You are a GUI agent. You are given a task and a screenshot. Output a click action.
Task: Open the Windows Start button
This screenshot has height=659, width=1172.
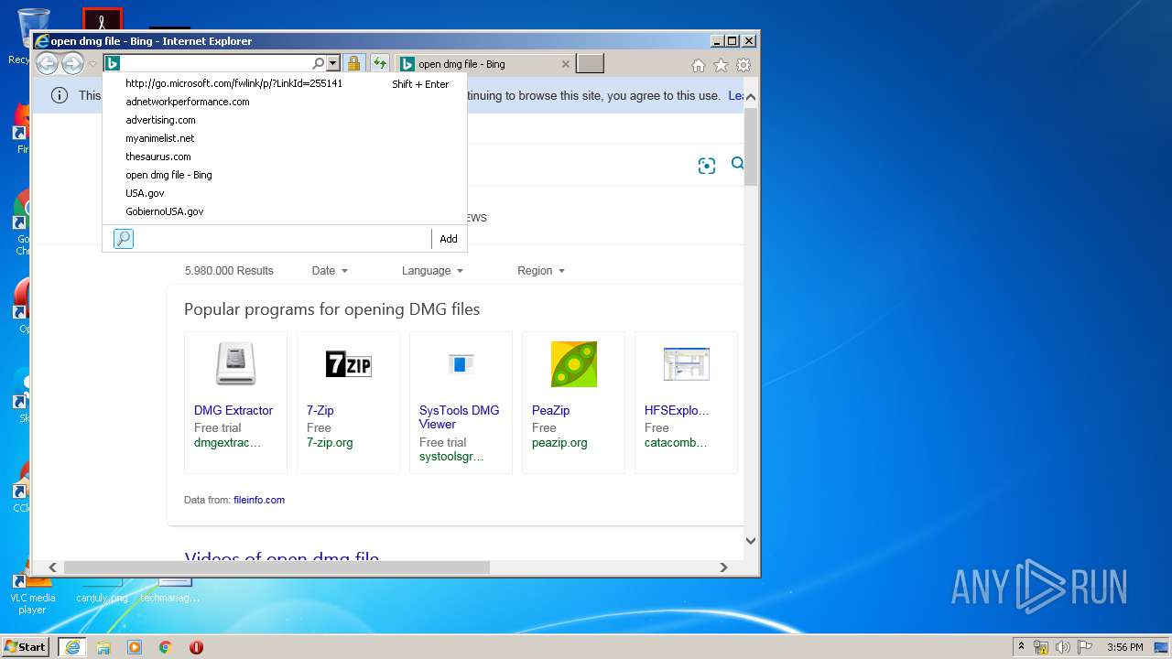point(26,646)
